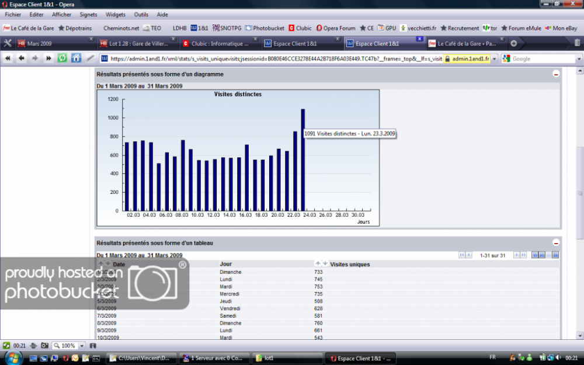
Task: Jump to last table page
Action: pos(524,255)
